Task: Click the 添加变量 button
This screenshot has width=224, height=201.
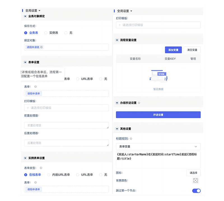Action: (173, 50)
